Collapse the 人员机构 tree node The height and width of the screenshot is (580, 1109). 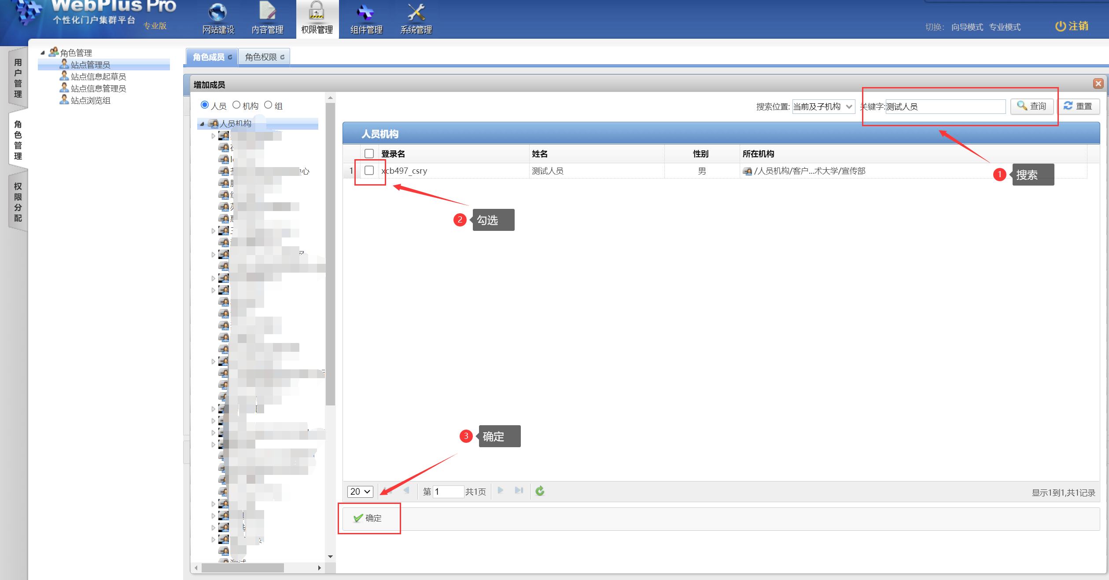click(202, 124)
